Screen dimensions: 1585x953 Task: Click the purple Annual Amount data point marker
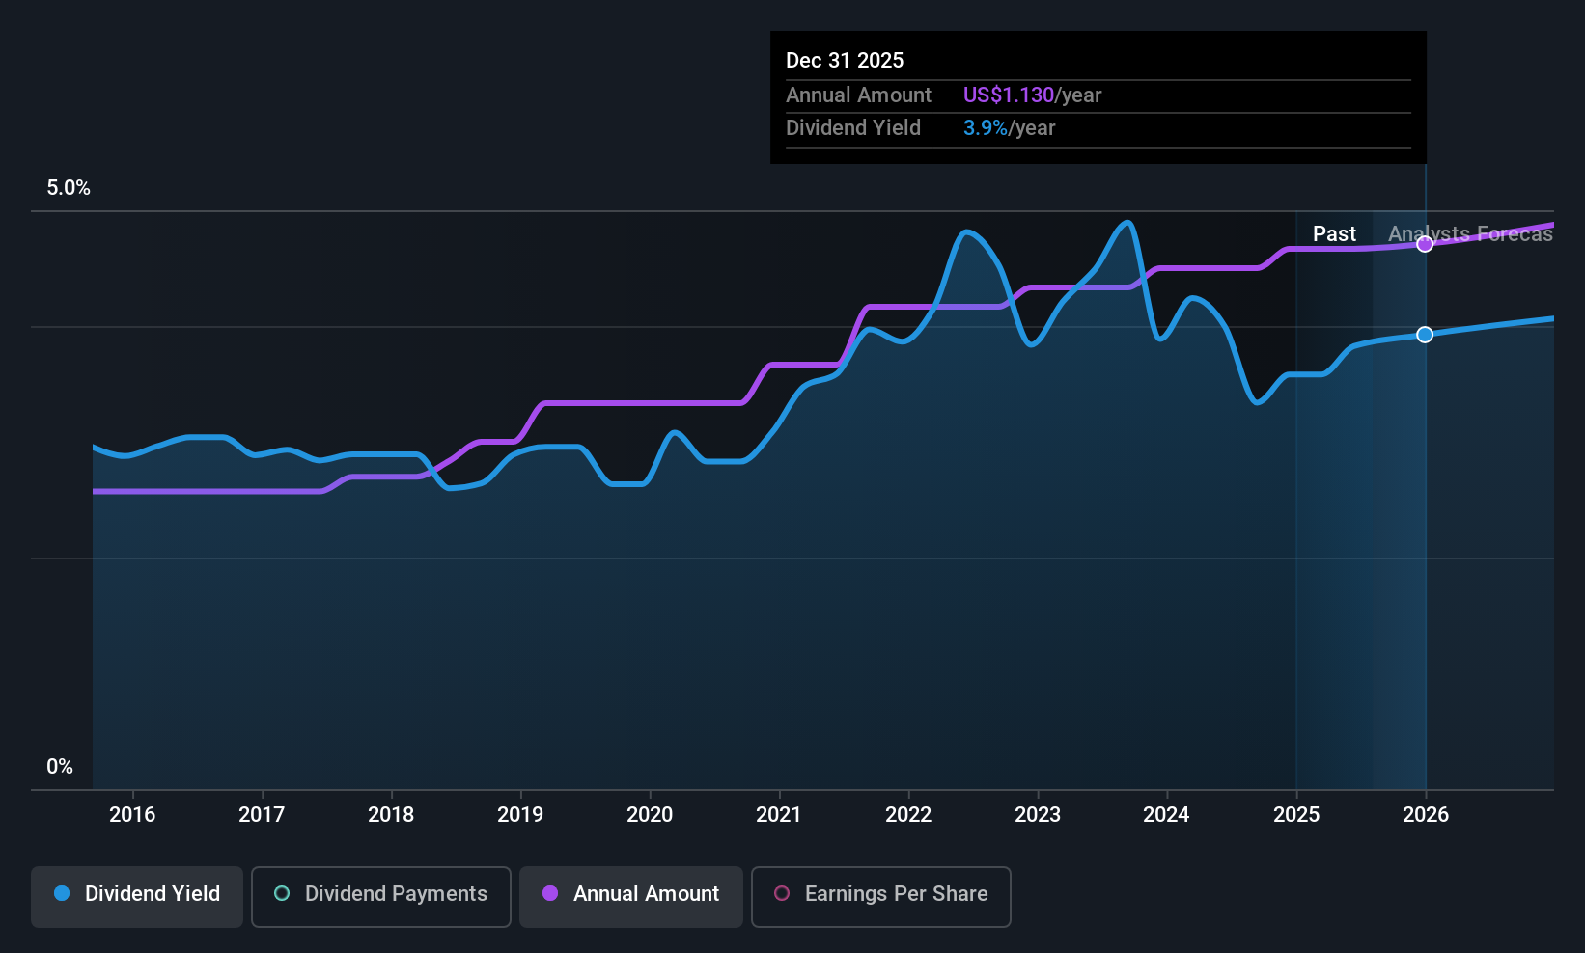[1425, 244]
